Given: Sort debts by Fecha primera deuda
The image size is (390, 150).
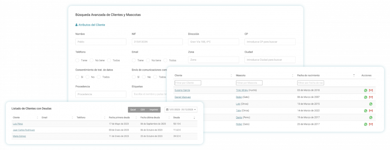Looking at the screenshot, I should point(136,117).
